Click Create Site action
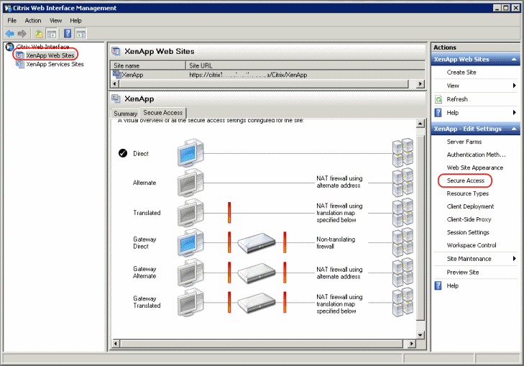The width and height of the screenshot is (524, 366). coord(461,72)
